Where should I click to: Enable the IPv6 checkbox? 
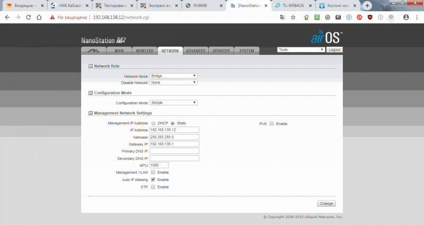pos(271,123)
